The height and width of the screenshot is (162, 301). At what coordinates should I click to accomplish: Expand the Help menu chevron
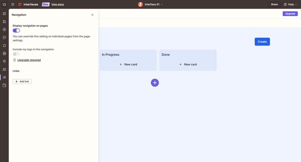coord(296,4)
